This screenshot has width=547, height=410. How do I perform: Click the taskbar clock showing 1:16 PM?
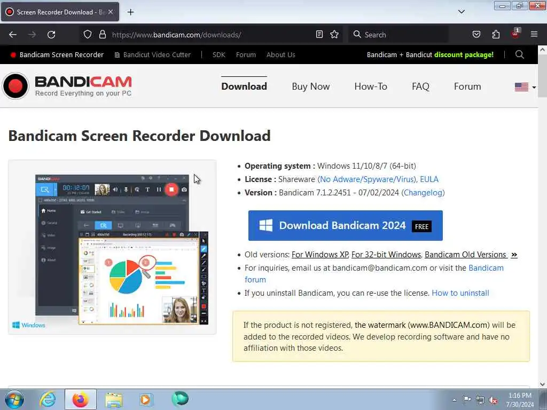520,400
